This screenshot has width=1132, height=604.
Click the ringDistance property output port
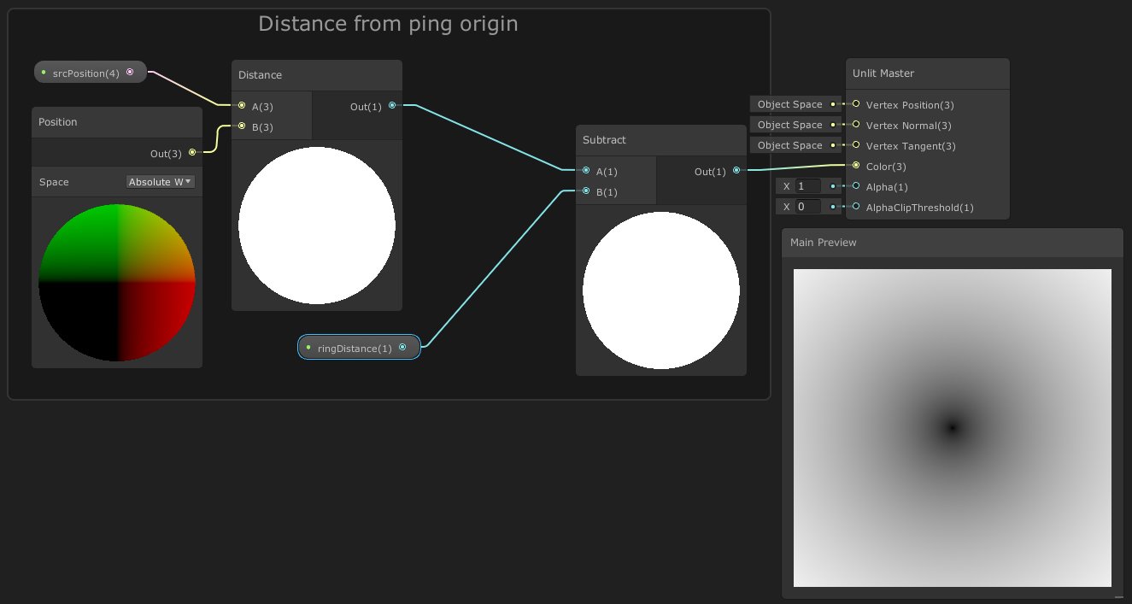[402, 348]
